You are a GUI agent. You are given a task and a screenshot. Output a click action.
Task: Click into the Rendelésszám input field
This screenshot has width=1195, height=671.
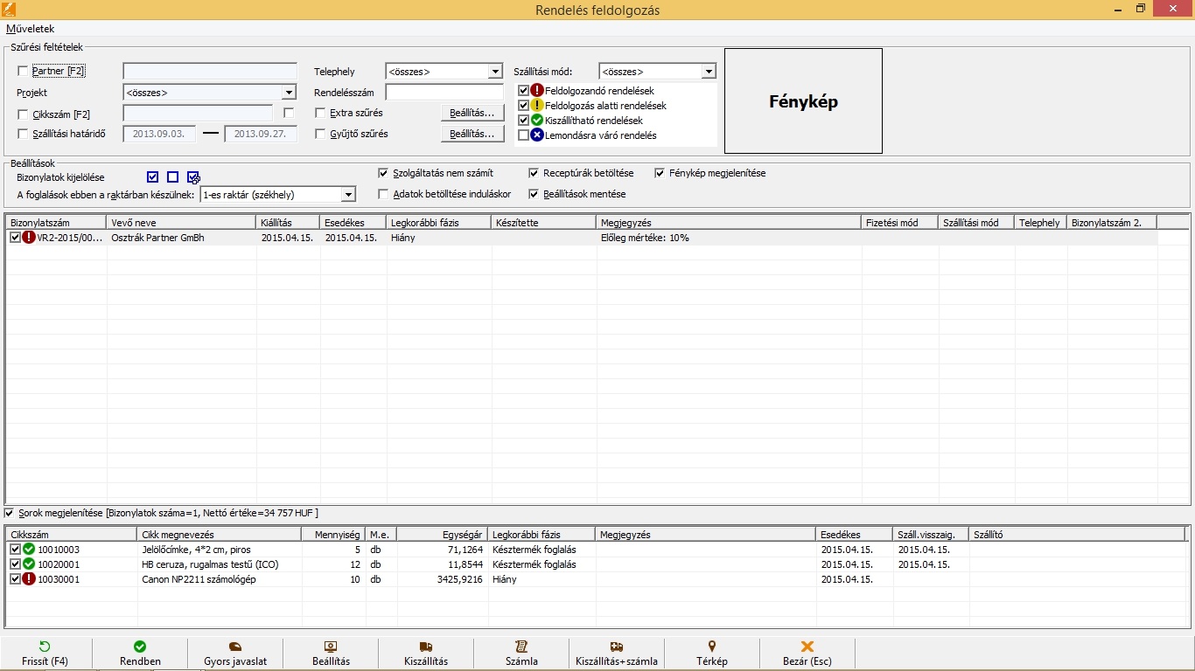click(444, 93)
